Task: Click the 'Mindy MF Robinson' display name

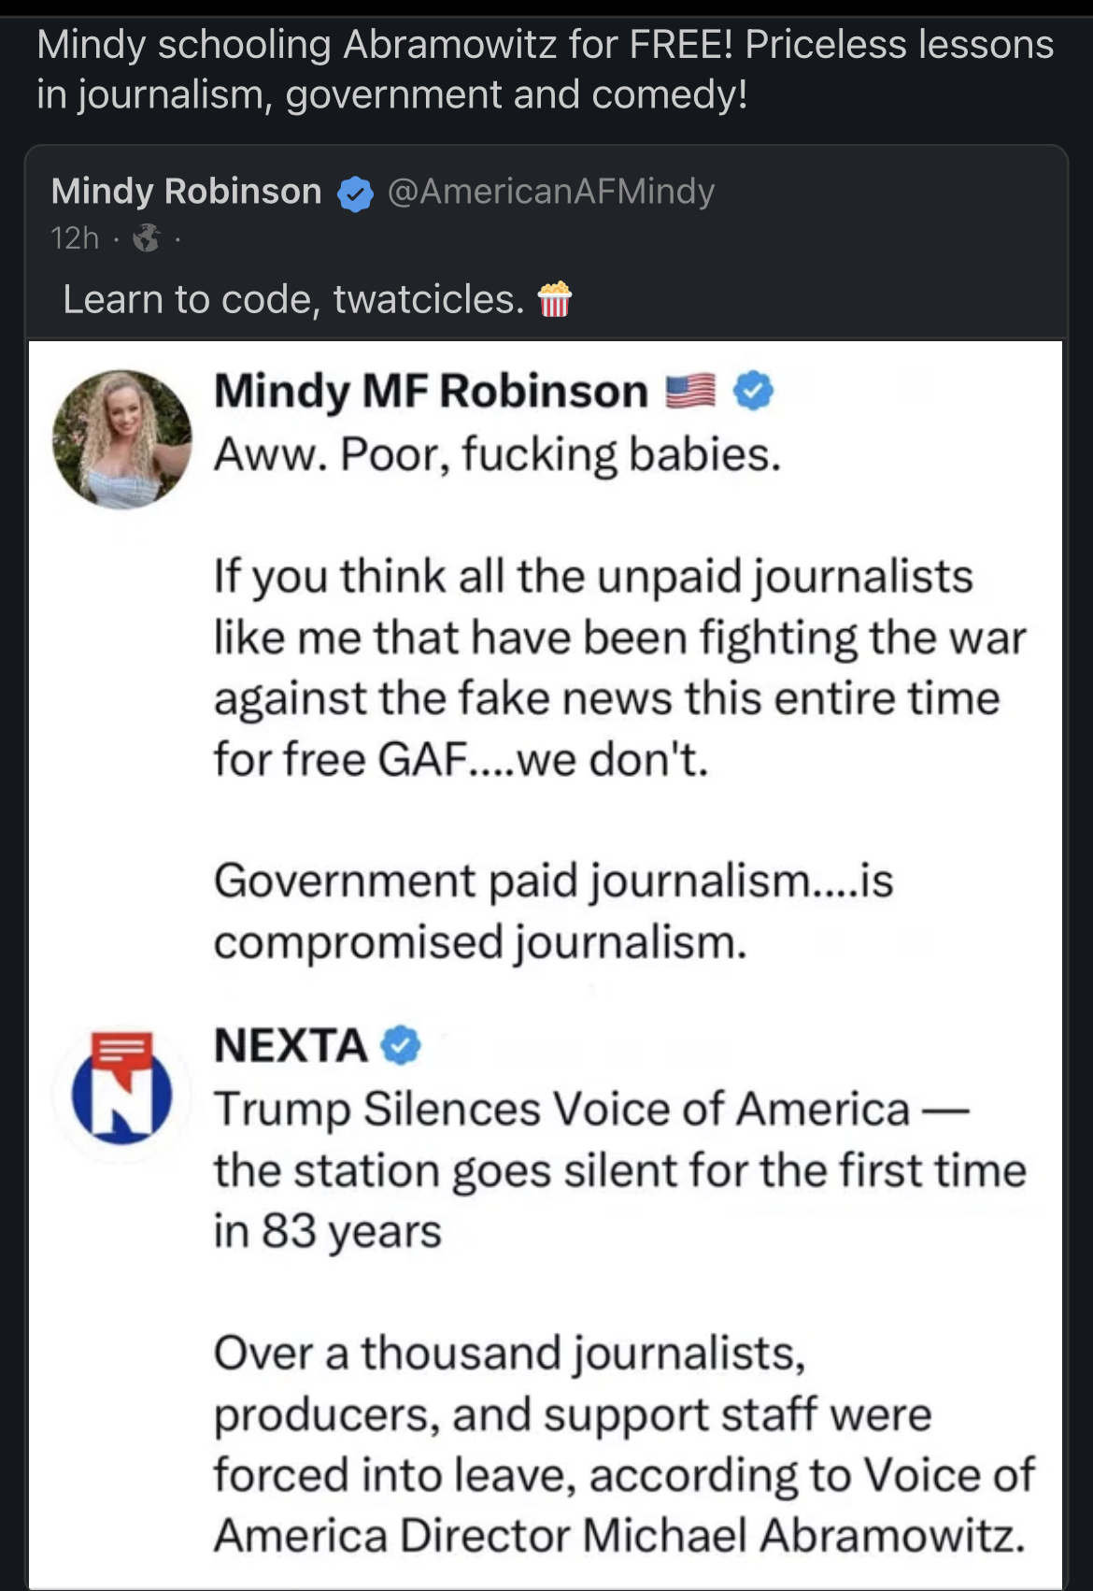Action: (x=431, y=391)
